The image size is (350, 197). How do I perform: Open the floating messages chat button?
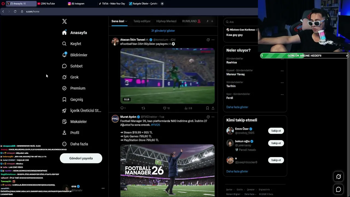point(339,189)
